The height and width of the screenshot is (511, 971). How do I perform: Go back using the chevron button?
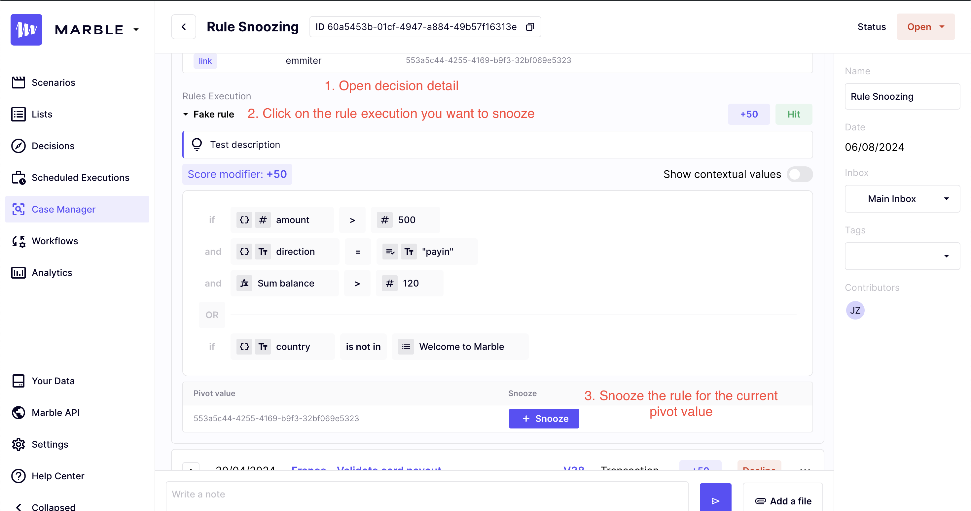click(x=184, y=27)
